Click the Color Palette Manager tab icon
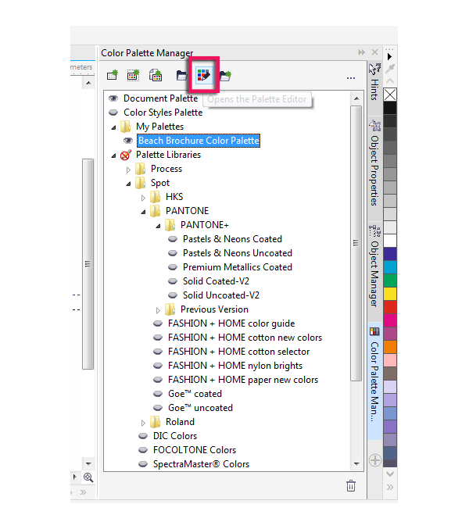This screenshot has width=469, height=529. 374,331
